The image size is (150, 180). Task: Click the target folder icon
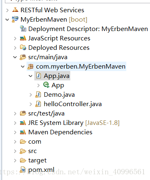click(23, 160)
